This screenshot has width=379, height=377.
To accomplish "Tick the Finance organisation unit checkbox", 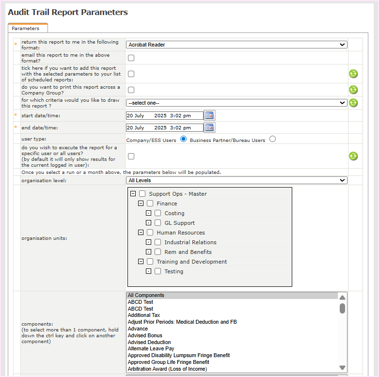I will click(150, 204).
